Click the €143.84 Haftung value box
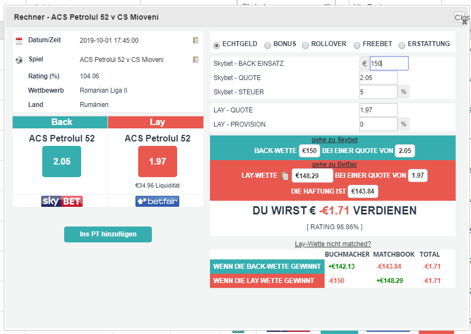The height and width of the screenshot is (334, 471). [363, 191]
